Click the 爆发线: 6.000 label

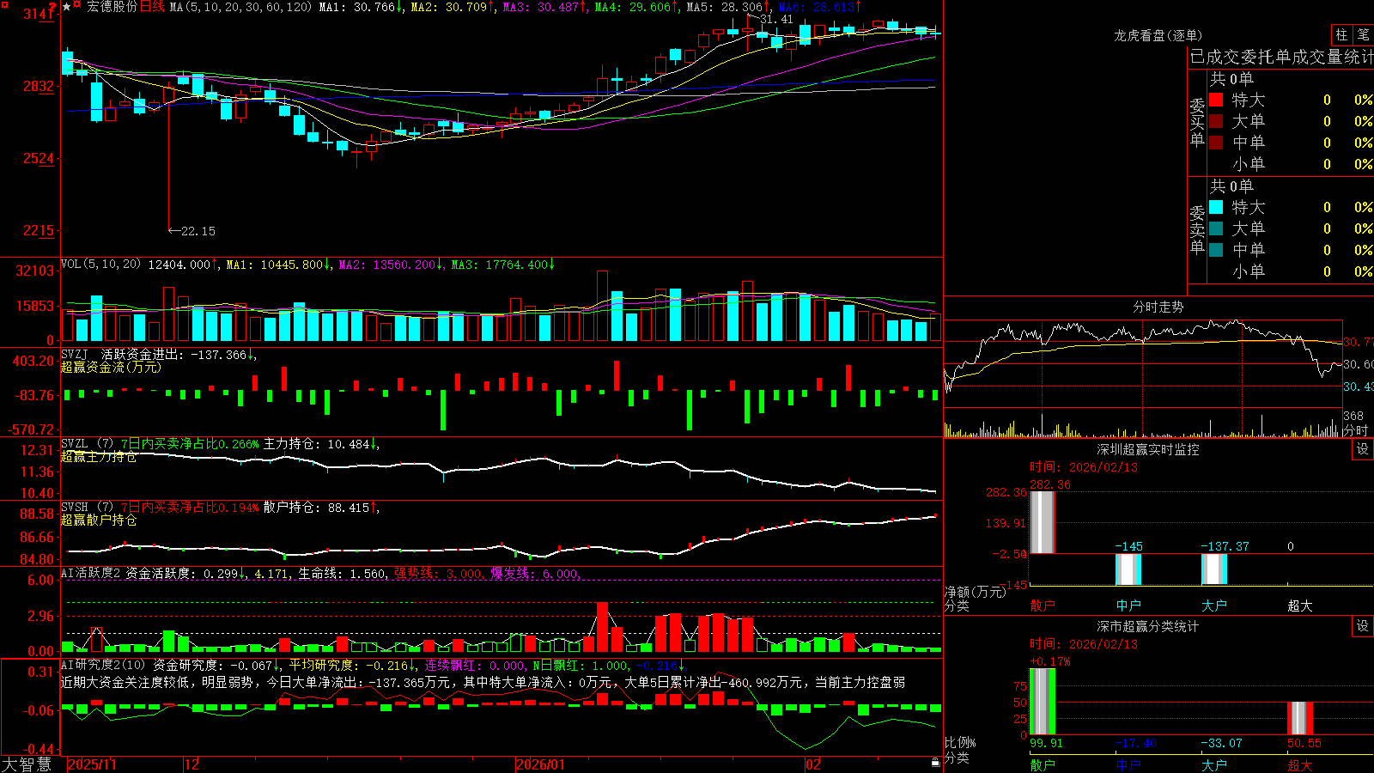pos(534,573)
